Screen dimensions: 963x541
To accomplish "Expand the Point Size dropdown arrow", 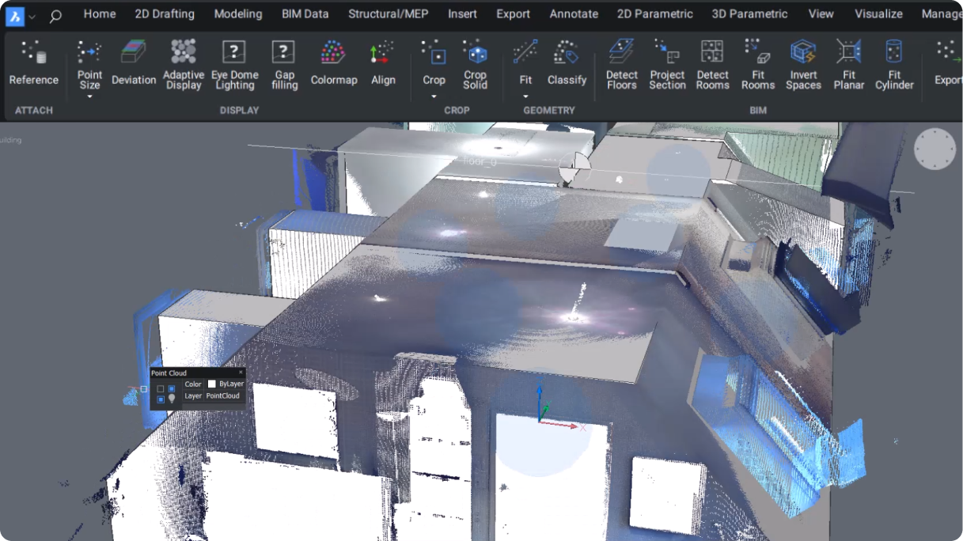I will tap(89, 96).
